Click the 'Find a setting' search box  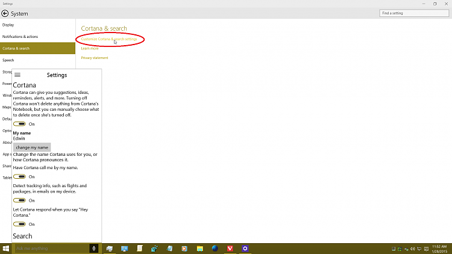(414, 13)
